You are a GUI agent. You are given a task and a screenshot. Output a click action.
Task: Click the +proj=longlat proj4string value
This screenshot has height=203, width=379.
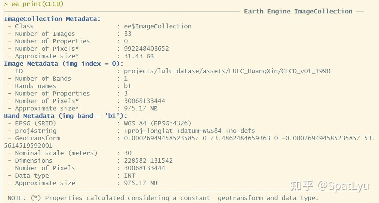[x=189, y=131]
